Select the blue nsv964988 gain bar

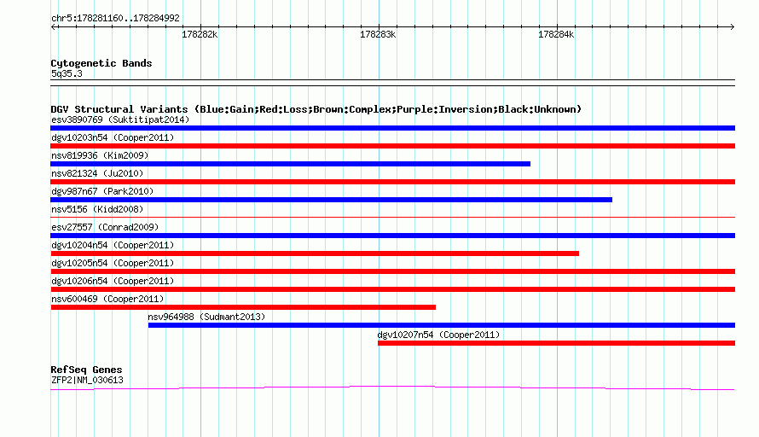(x=442, y=325)
